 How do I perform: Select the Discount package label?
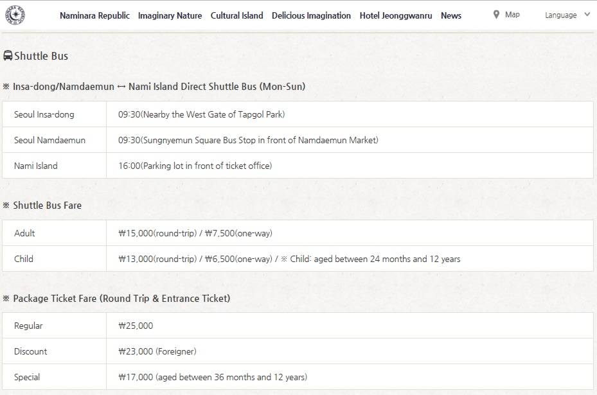(x=30, y=351)
